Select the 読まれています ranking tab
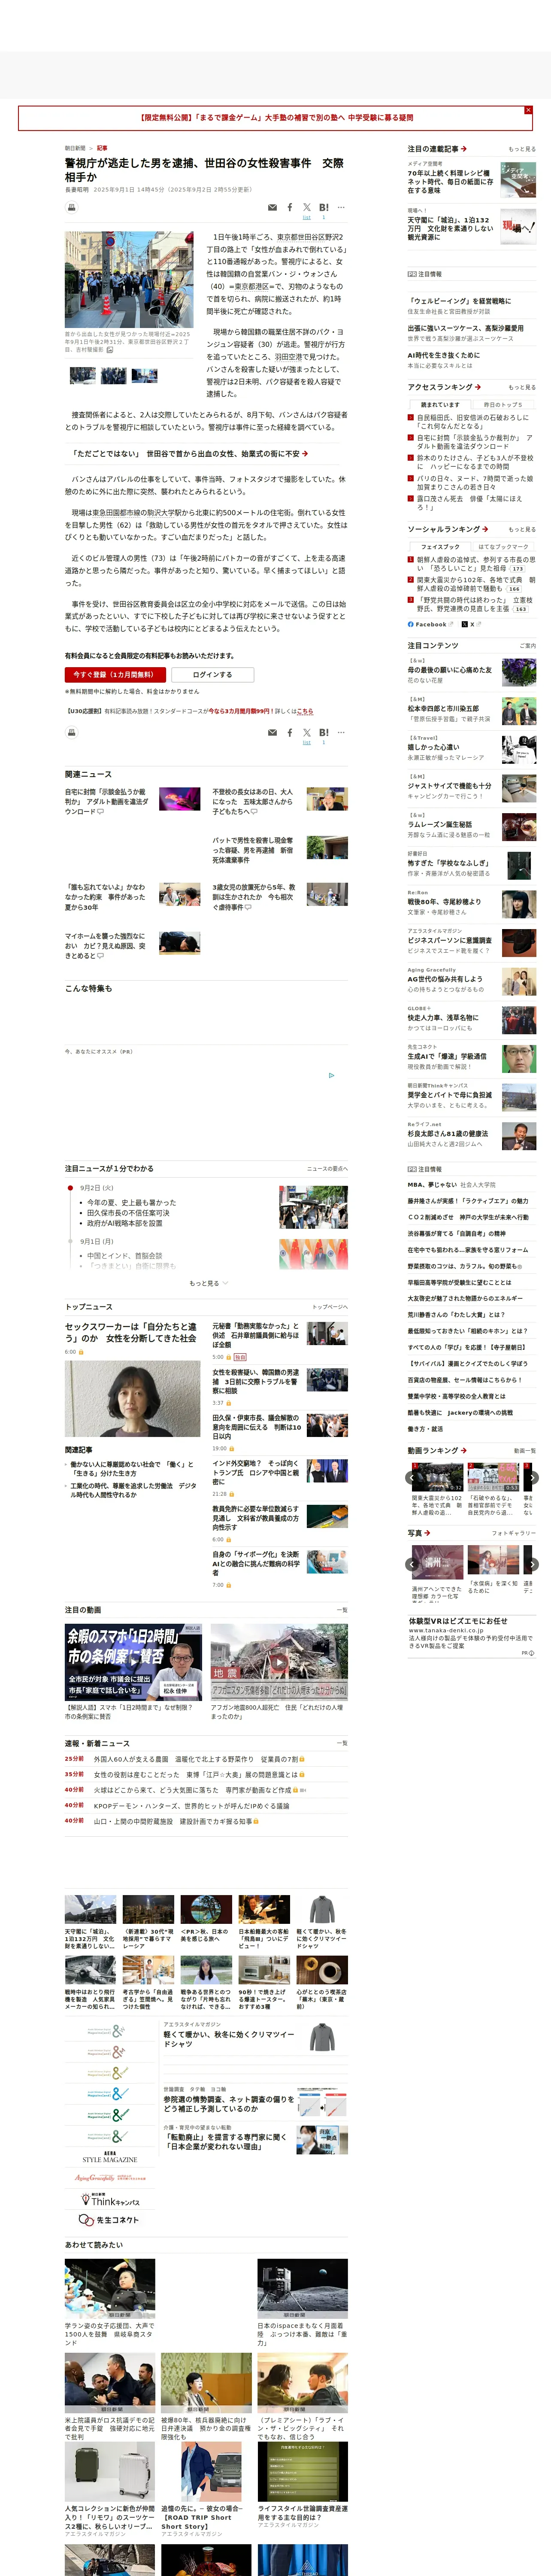The height and width of the screenshot is (2576, 551). (440, 404)
